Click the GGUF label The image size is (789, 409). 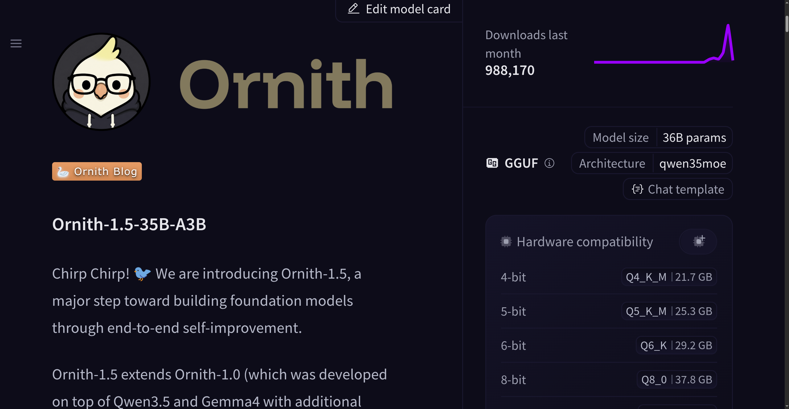pos(521,163)
